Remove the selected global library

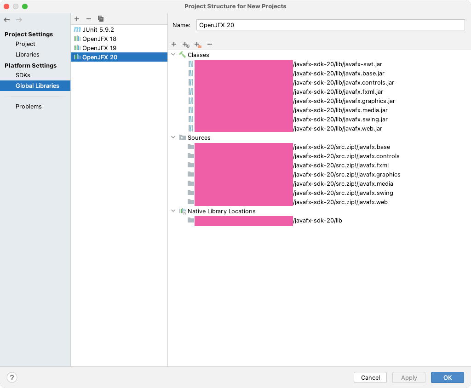[89, 19]
